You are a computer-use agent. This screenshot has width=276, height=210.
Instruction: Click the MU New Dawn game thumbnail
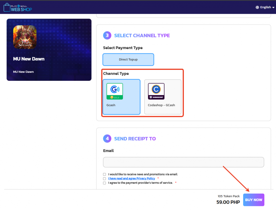click(x=25, y=37)
